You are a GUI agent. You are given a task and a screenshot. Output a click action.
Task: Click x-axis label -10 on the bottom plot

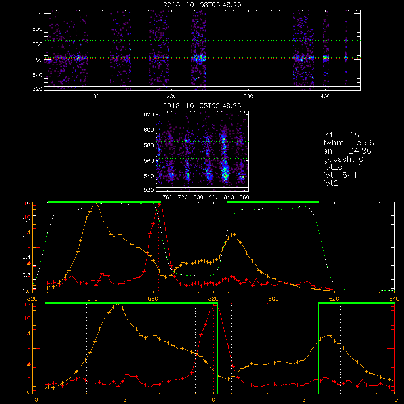[x=32, y=400]
